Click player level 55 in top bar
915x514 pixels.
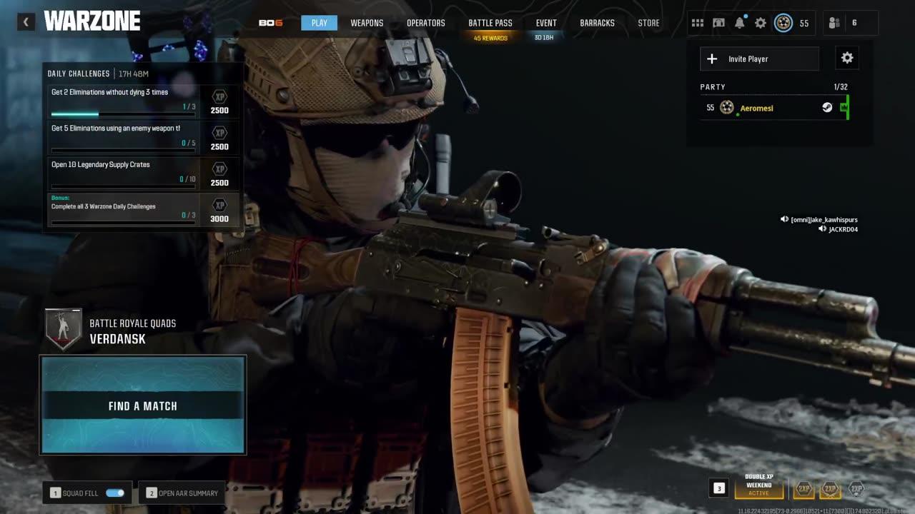click(804, 23)
